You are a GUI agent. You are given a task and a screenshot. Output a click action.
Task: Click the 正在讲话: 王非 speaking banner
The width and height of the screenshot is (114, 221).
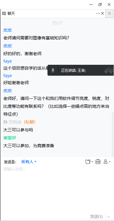(81, 70)
